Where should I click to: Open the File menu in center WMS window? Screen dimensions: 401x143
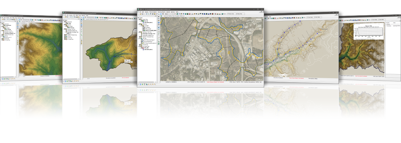coord(140,12)
